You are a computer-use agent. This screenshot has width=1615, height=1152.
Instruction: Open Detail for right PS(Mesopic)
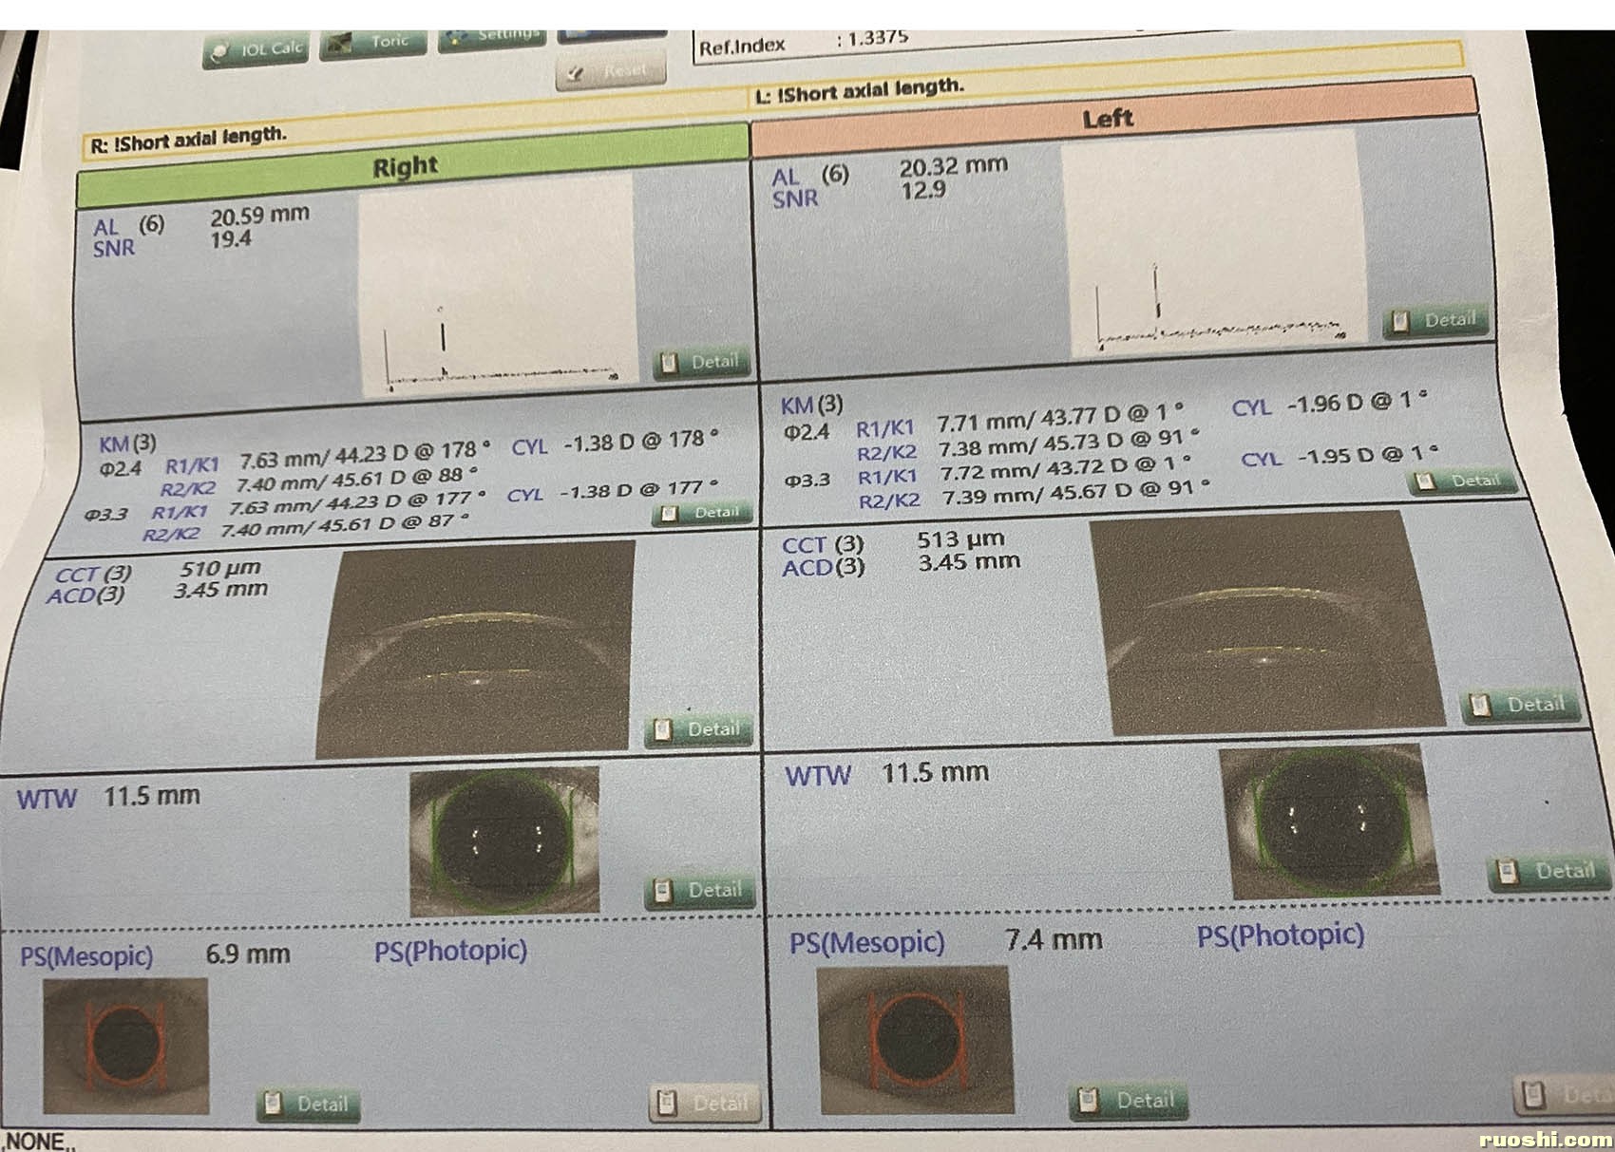point(309,1105)
